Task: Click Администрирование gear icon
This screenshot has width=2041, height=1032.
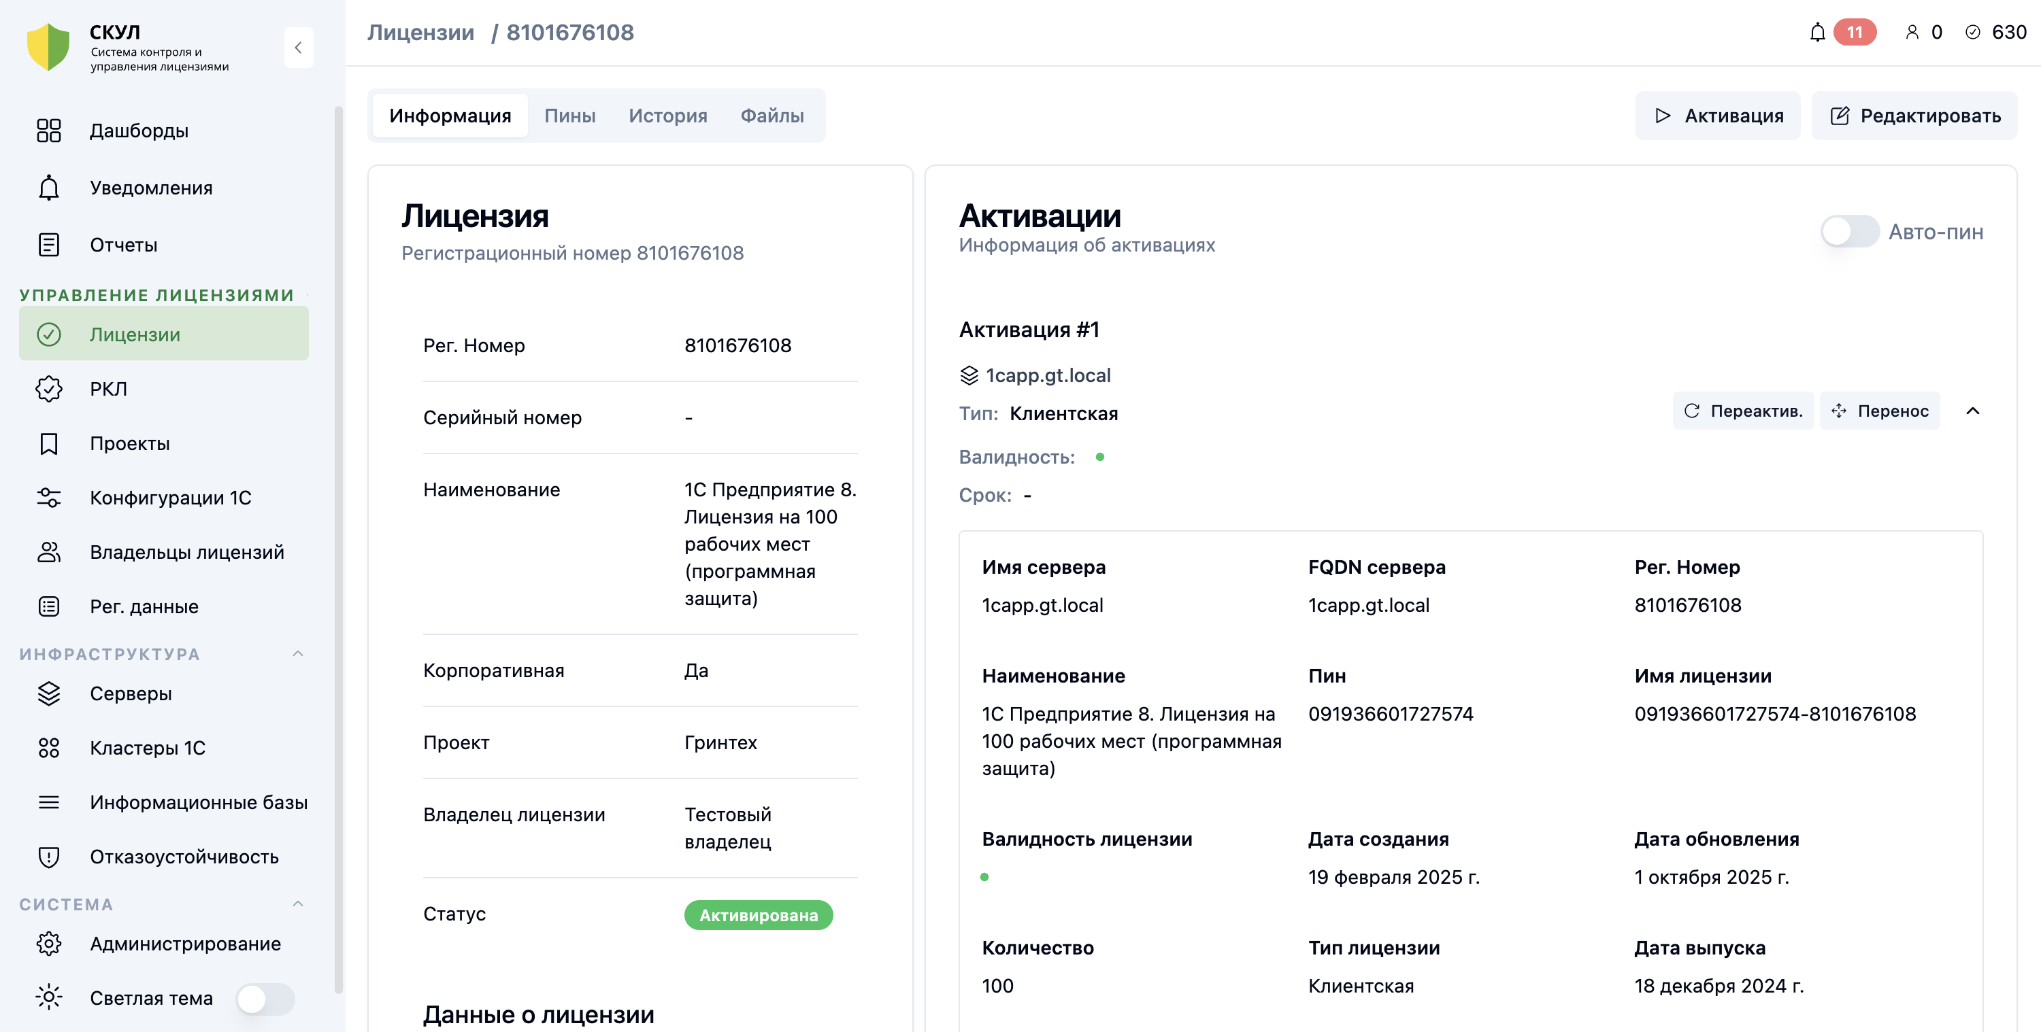Action: (48, 944)
